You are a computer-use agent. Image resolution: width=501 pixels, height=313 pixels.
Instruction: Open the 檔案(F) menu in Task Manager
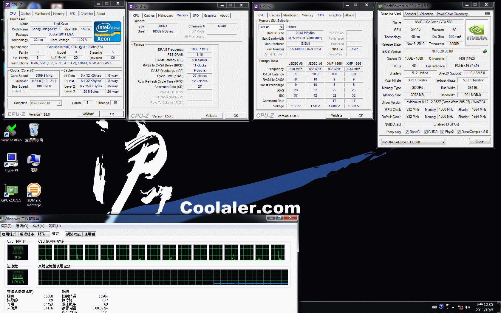[6, 226]
